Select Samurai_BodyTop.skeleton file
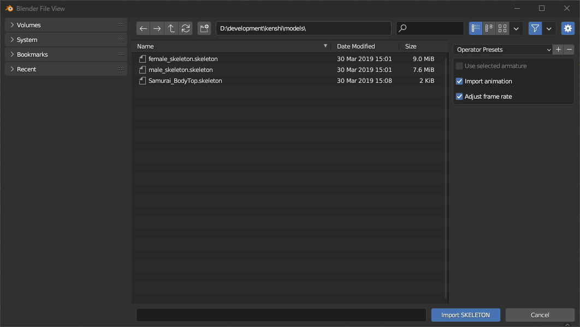This screenshot has width=580, height=327. point(288,81)
